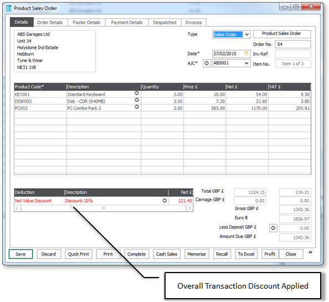Select the DISK002 product code cell
This screenshot has height=302, width=329.
(40, 102)
